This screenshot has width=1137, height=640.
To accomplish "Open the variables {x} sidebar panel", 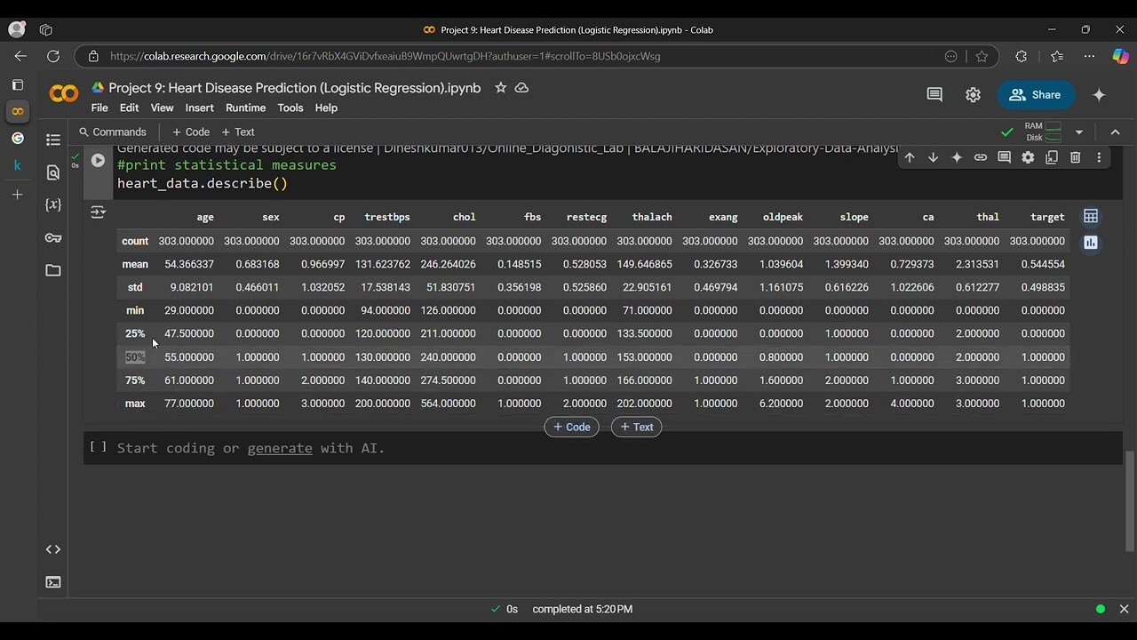I will pyautogui.click(x=53, y=204).
